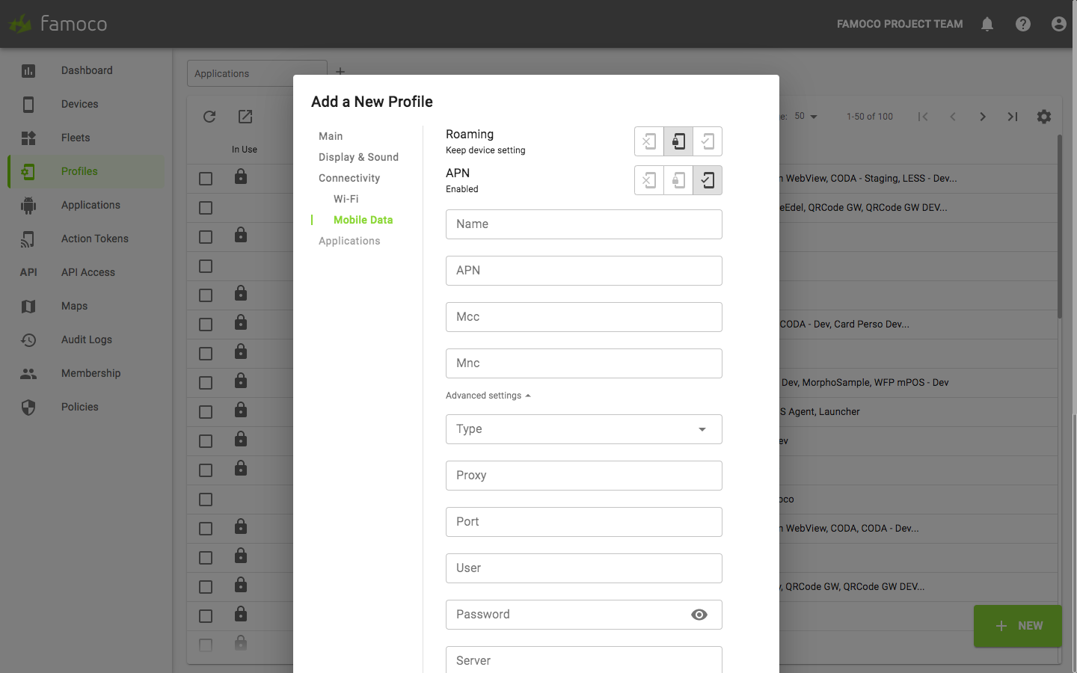Click the Server input field

[x=584, y=660]
